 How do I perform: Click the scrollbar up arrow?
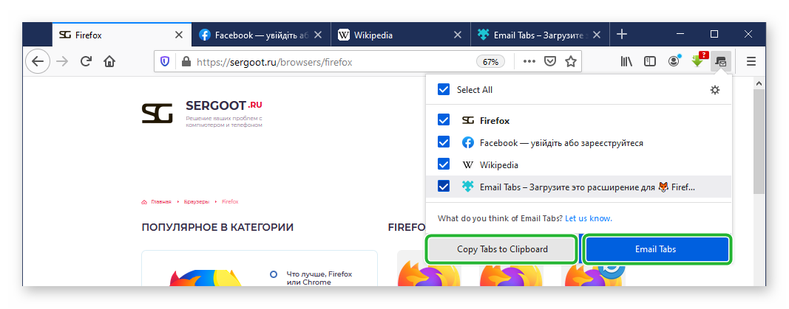(x=759, y=83)
